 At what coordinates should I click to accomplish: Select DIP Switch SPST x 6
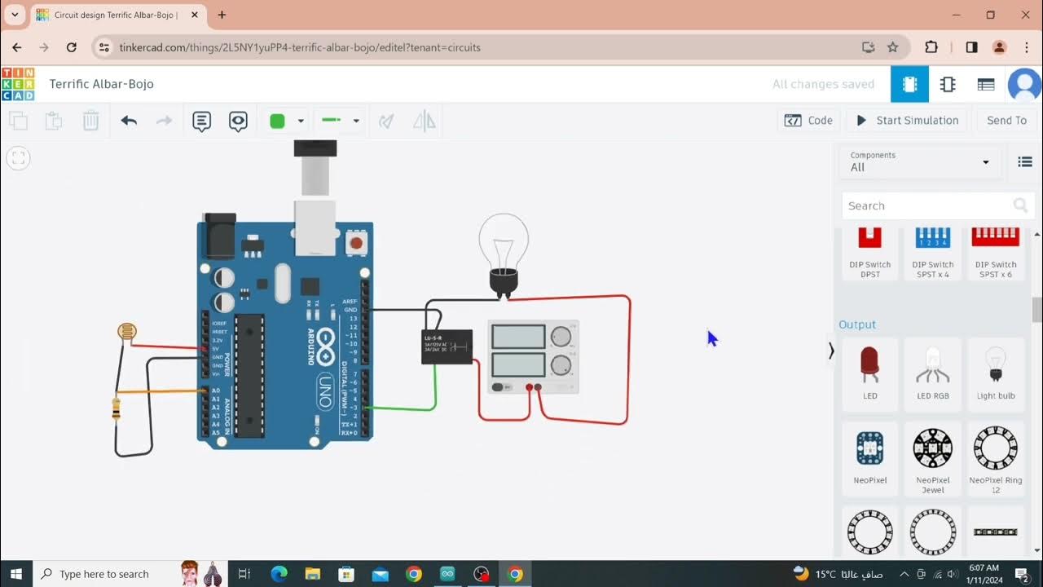point(996,254)
